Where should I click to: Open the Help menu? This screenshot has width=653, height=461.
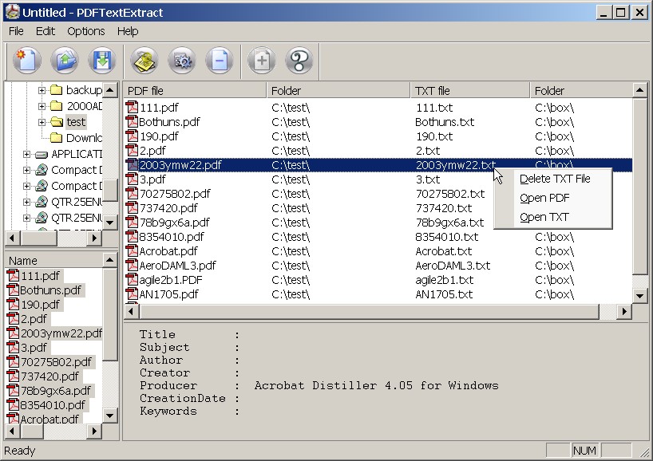coord(128,31)
